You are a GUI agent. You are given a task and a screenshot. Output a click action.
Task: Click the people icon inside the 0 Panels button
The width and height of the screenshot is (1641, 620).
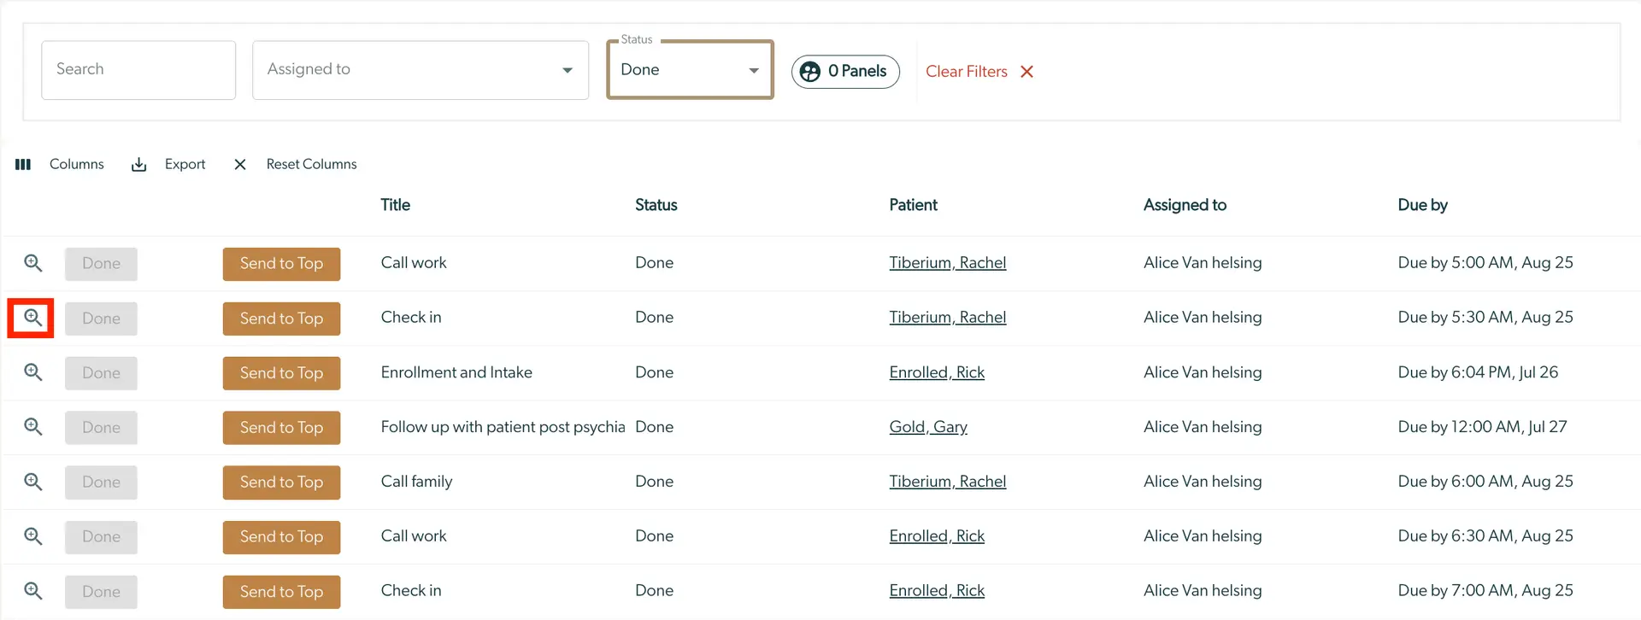809,72
